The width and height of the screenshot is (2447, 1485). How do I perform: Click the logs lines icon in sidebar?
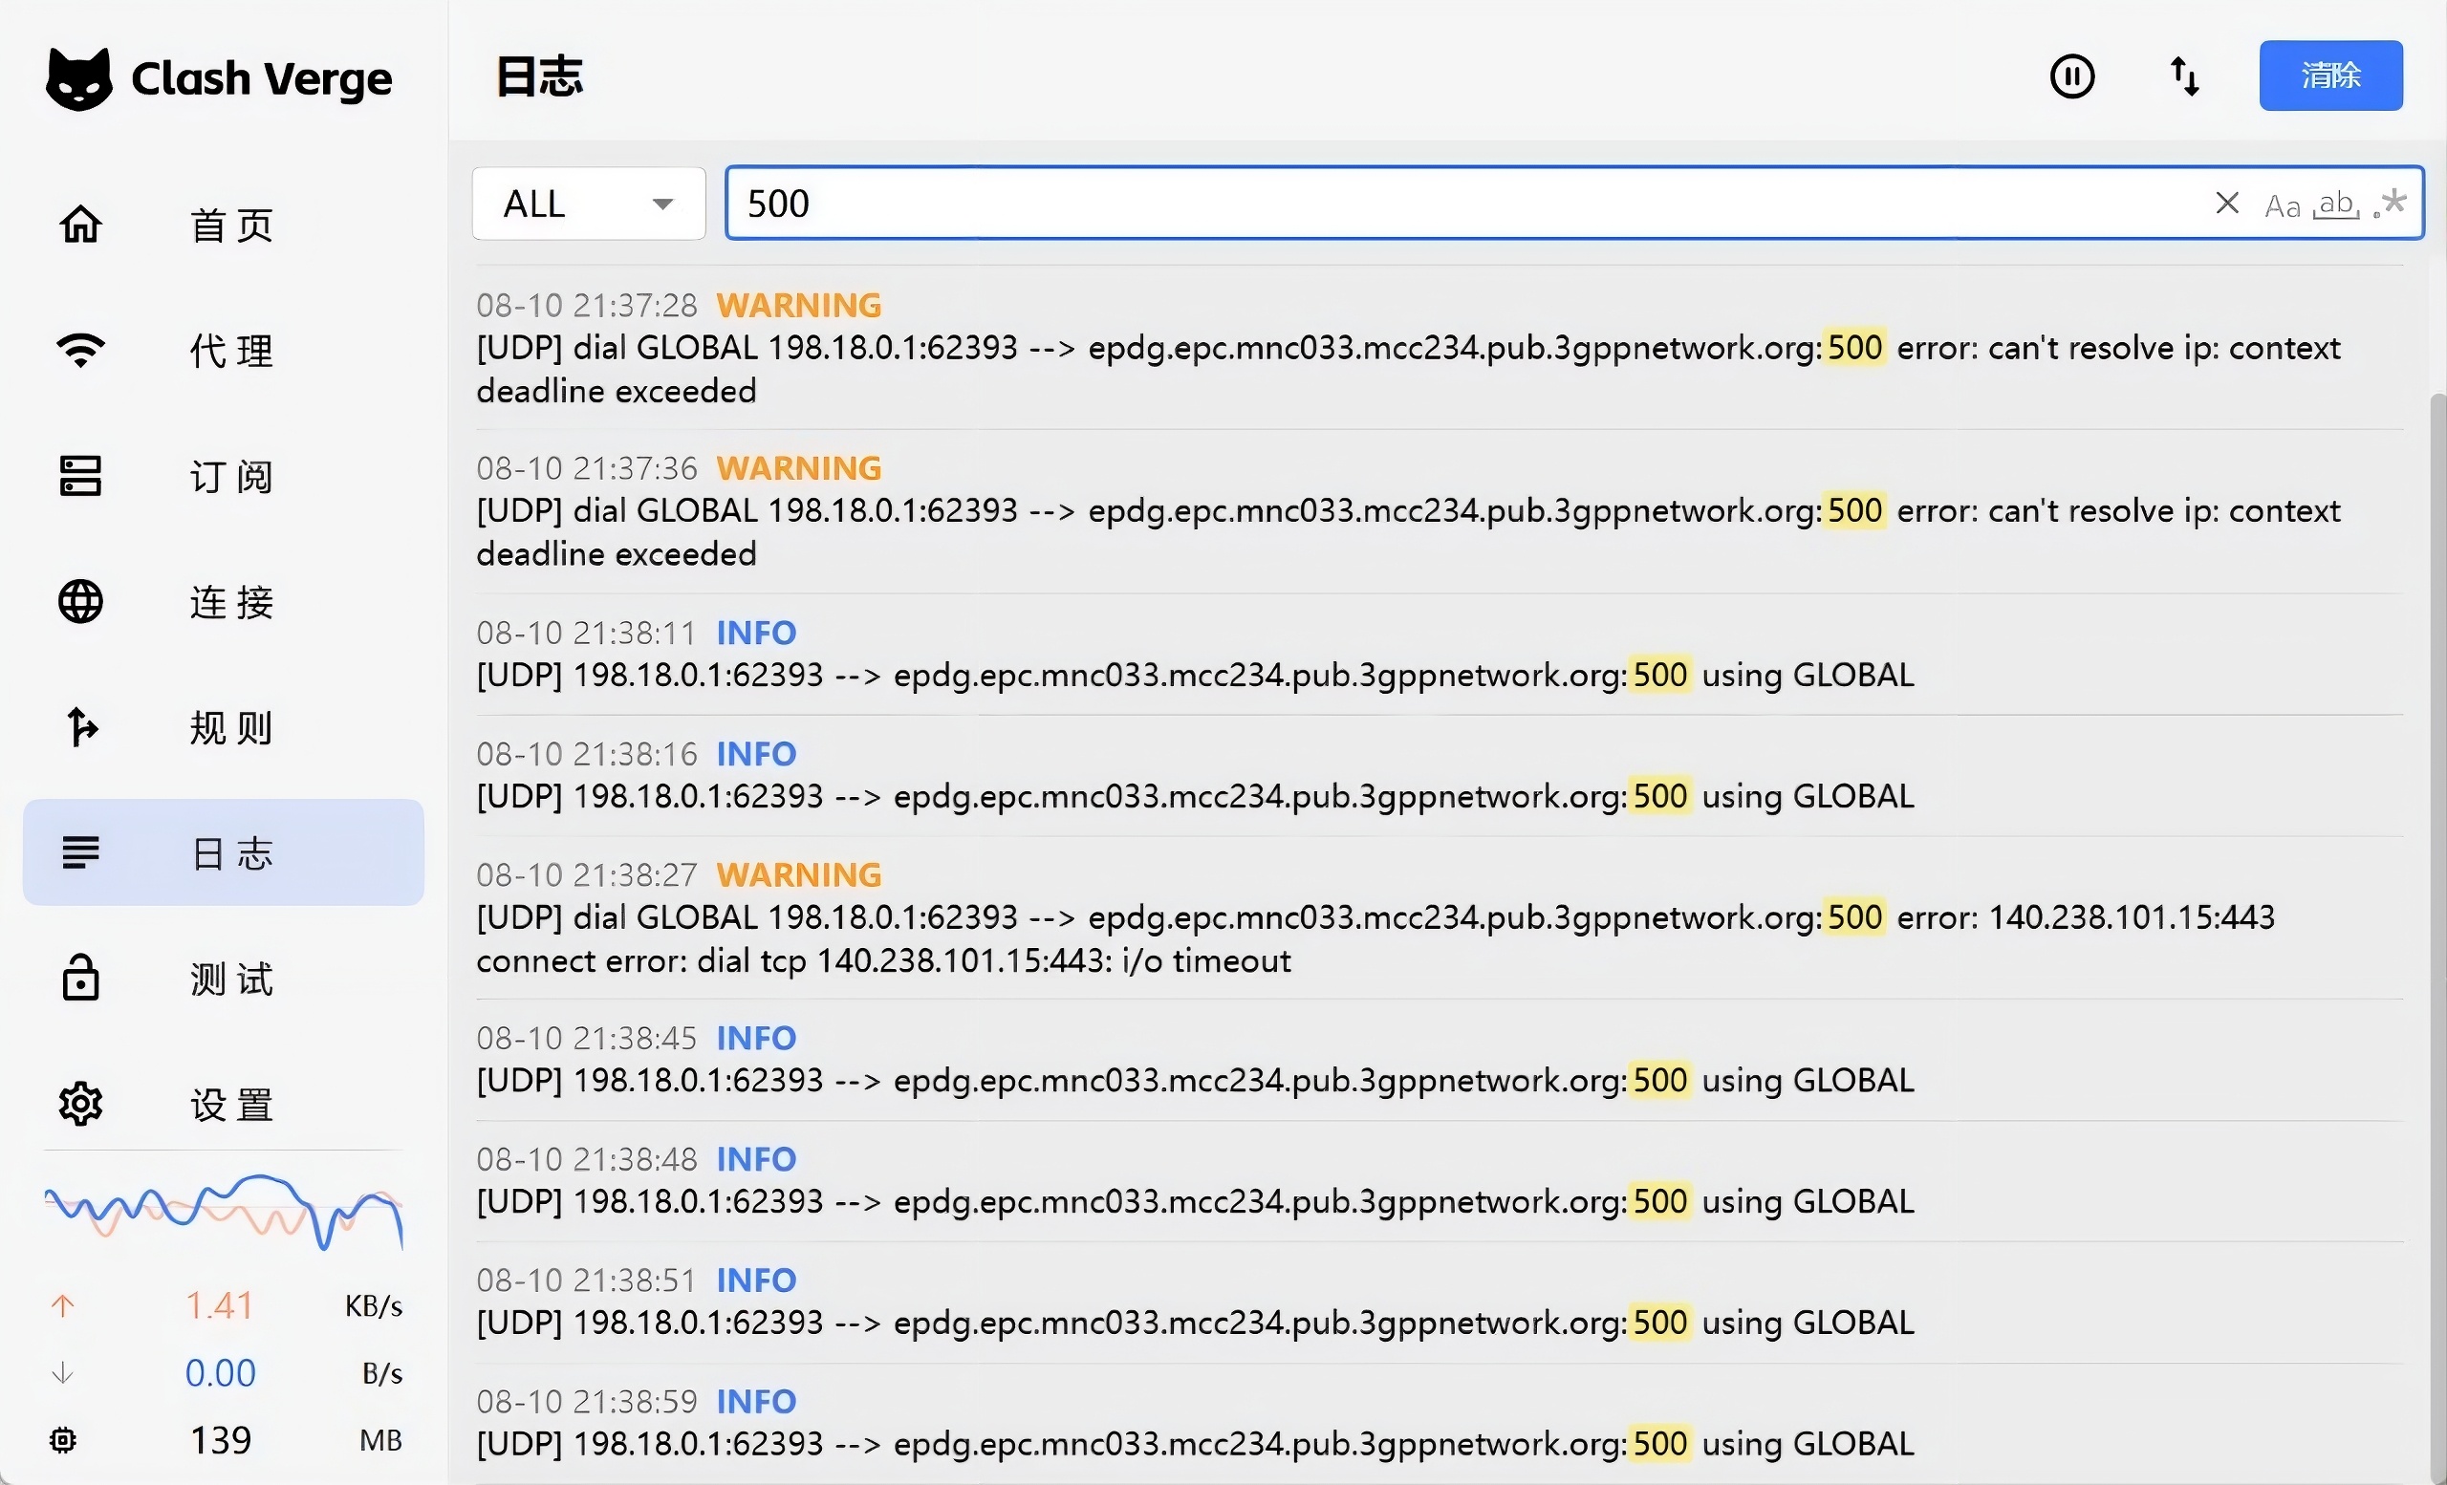pyautogui.click(x=80, y=852)
